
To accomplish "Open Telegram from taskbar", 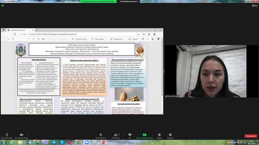I will coord(54,142).
